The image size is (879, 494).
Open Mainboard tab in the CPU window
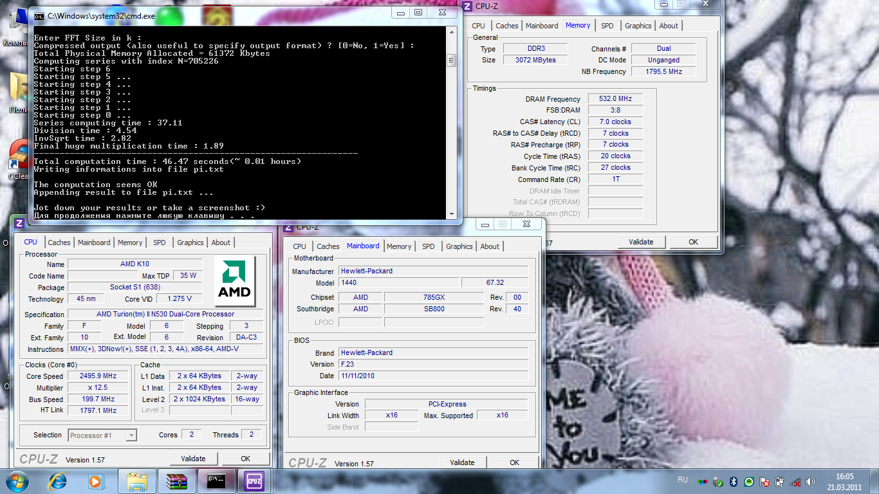click(94, 242)
